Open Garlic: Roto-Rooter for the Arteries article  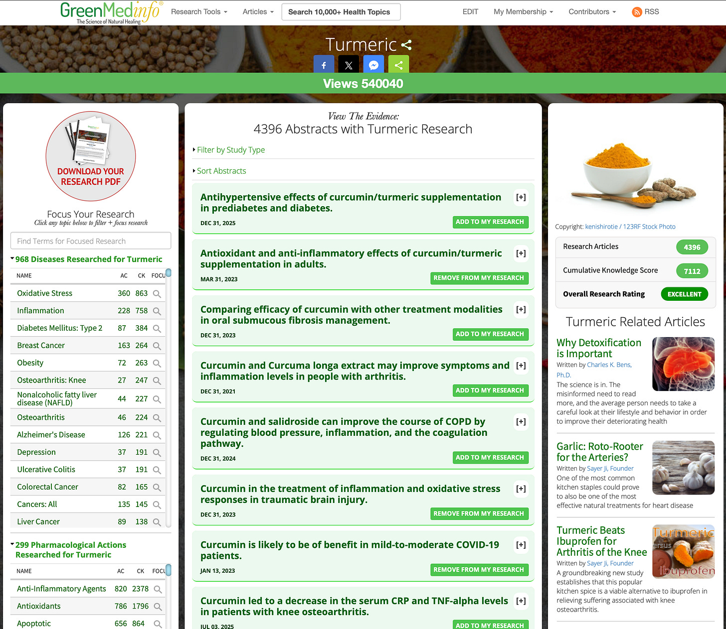pyautogui.click(x=600, y=452)
